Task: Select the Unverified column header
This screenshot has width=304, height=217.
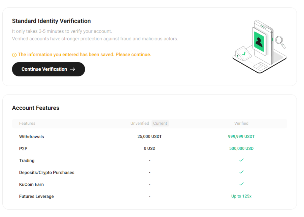Action: 140,123
